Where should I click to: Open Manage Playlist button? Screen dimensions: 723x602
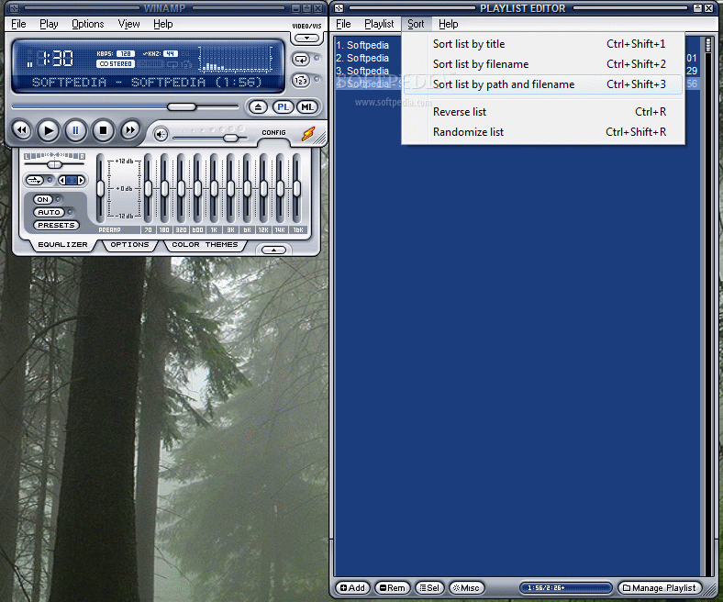click(660, 587)
